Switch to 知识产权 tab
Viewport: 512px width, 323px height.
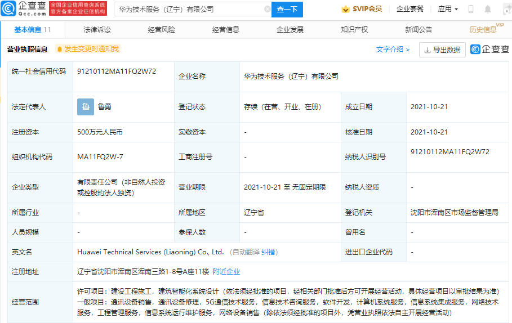[x=354, y=30]
